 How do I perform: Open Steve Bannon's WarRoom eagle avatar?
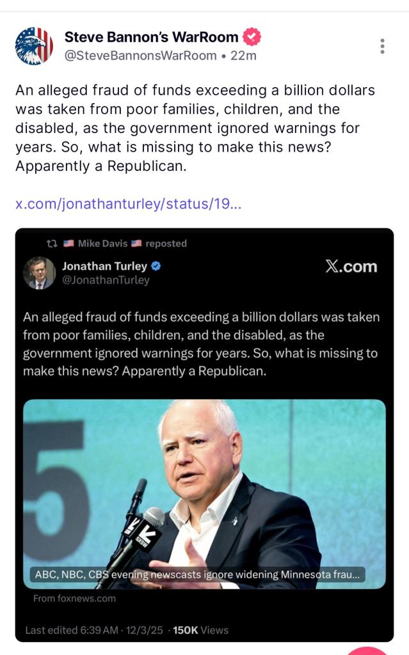coord(34,46)
